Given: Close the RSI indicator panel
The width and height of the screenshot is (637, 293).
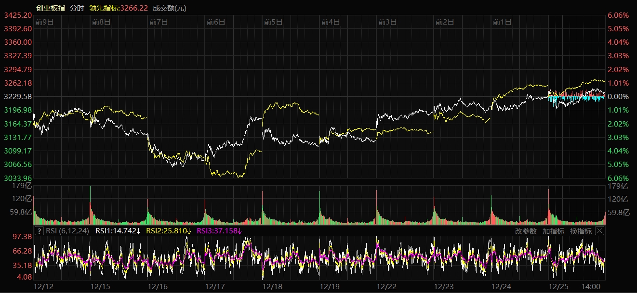Looking at the screenshot, I should pos(599,231).
